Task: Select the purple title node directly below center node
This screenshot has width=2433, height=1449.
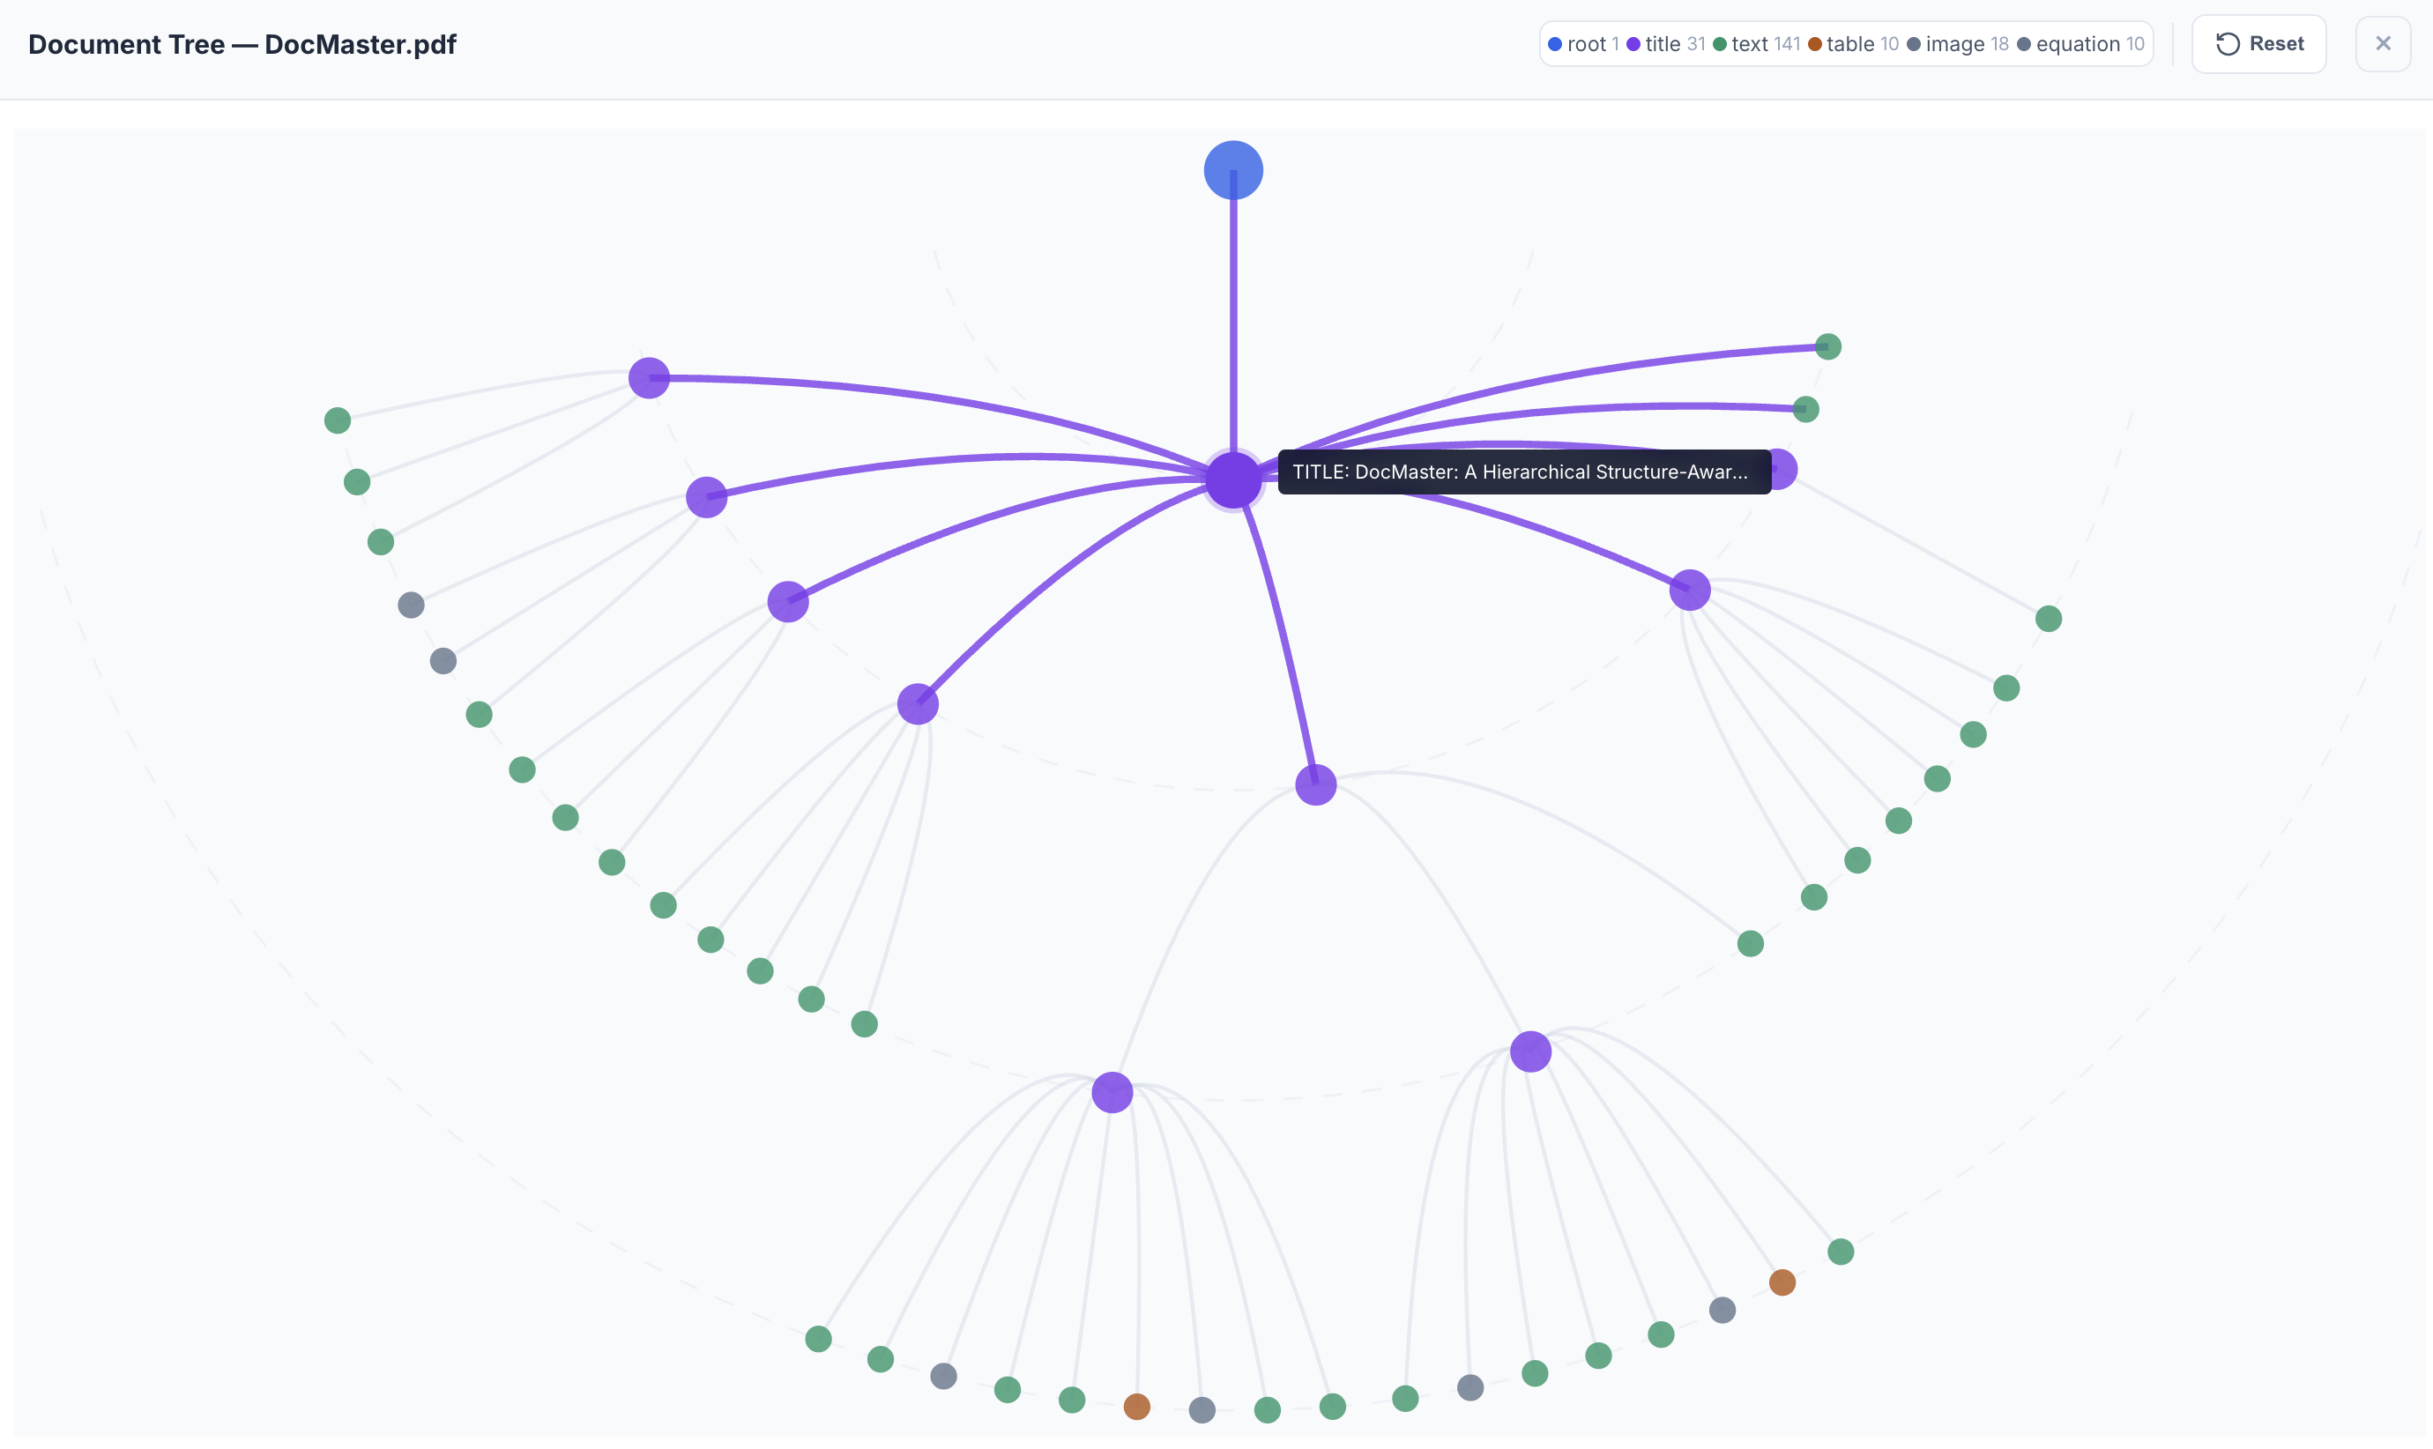Action: click(1315, 785)
